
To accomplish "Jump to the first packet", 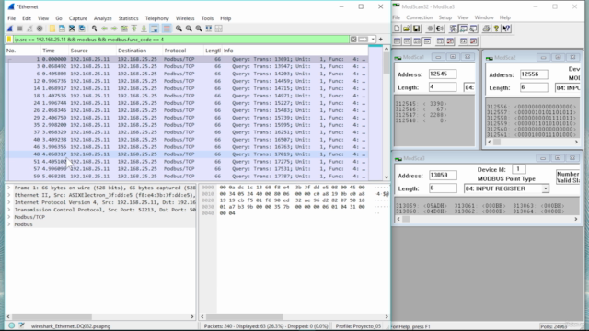I will [133, 29].
